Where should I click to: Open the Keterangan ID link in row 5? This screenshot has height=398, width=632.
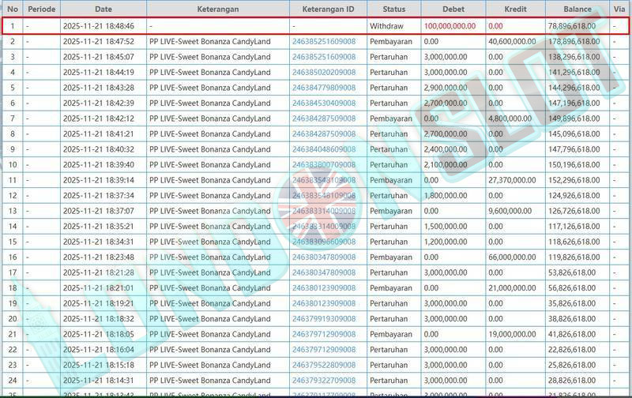tap(324, 88)
